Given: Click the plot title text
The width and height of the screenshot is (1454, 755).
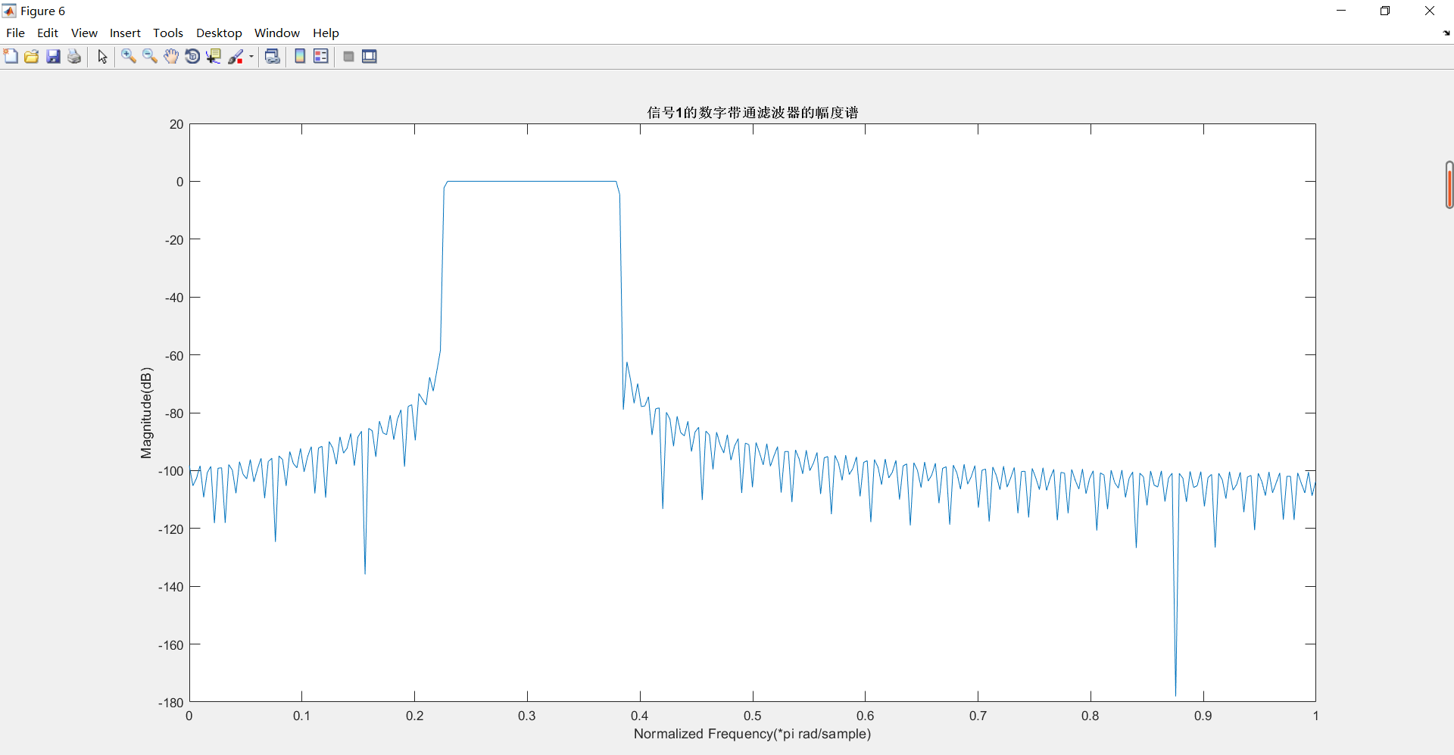Looking at the screenshot, I should click(752, 113).
